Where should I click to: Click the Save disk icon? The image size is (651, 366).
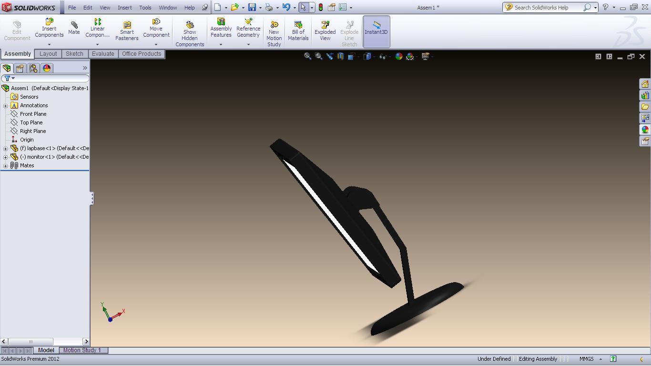[252, 7]
